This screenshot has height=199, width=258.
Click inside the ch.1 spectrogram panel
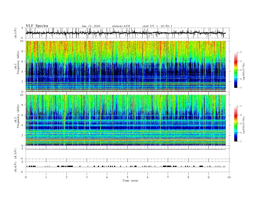(126, 66)
